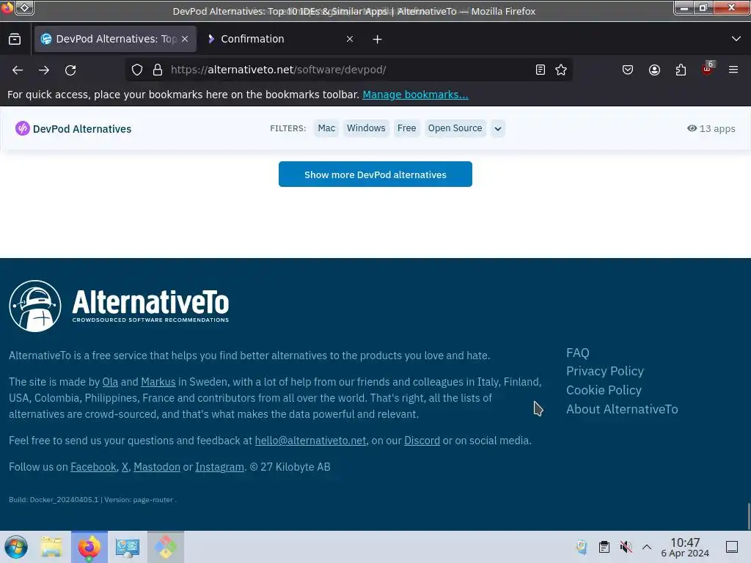The height and width of the screenshot is (563, 751).
Task: Open the Firefox application menu
Action: pos(733,70)
